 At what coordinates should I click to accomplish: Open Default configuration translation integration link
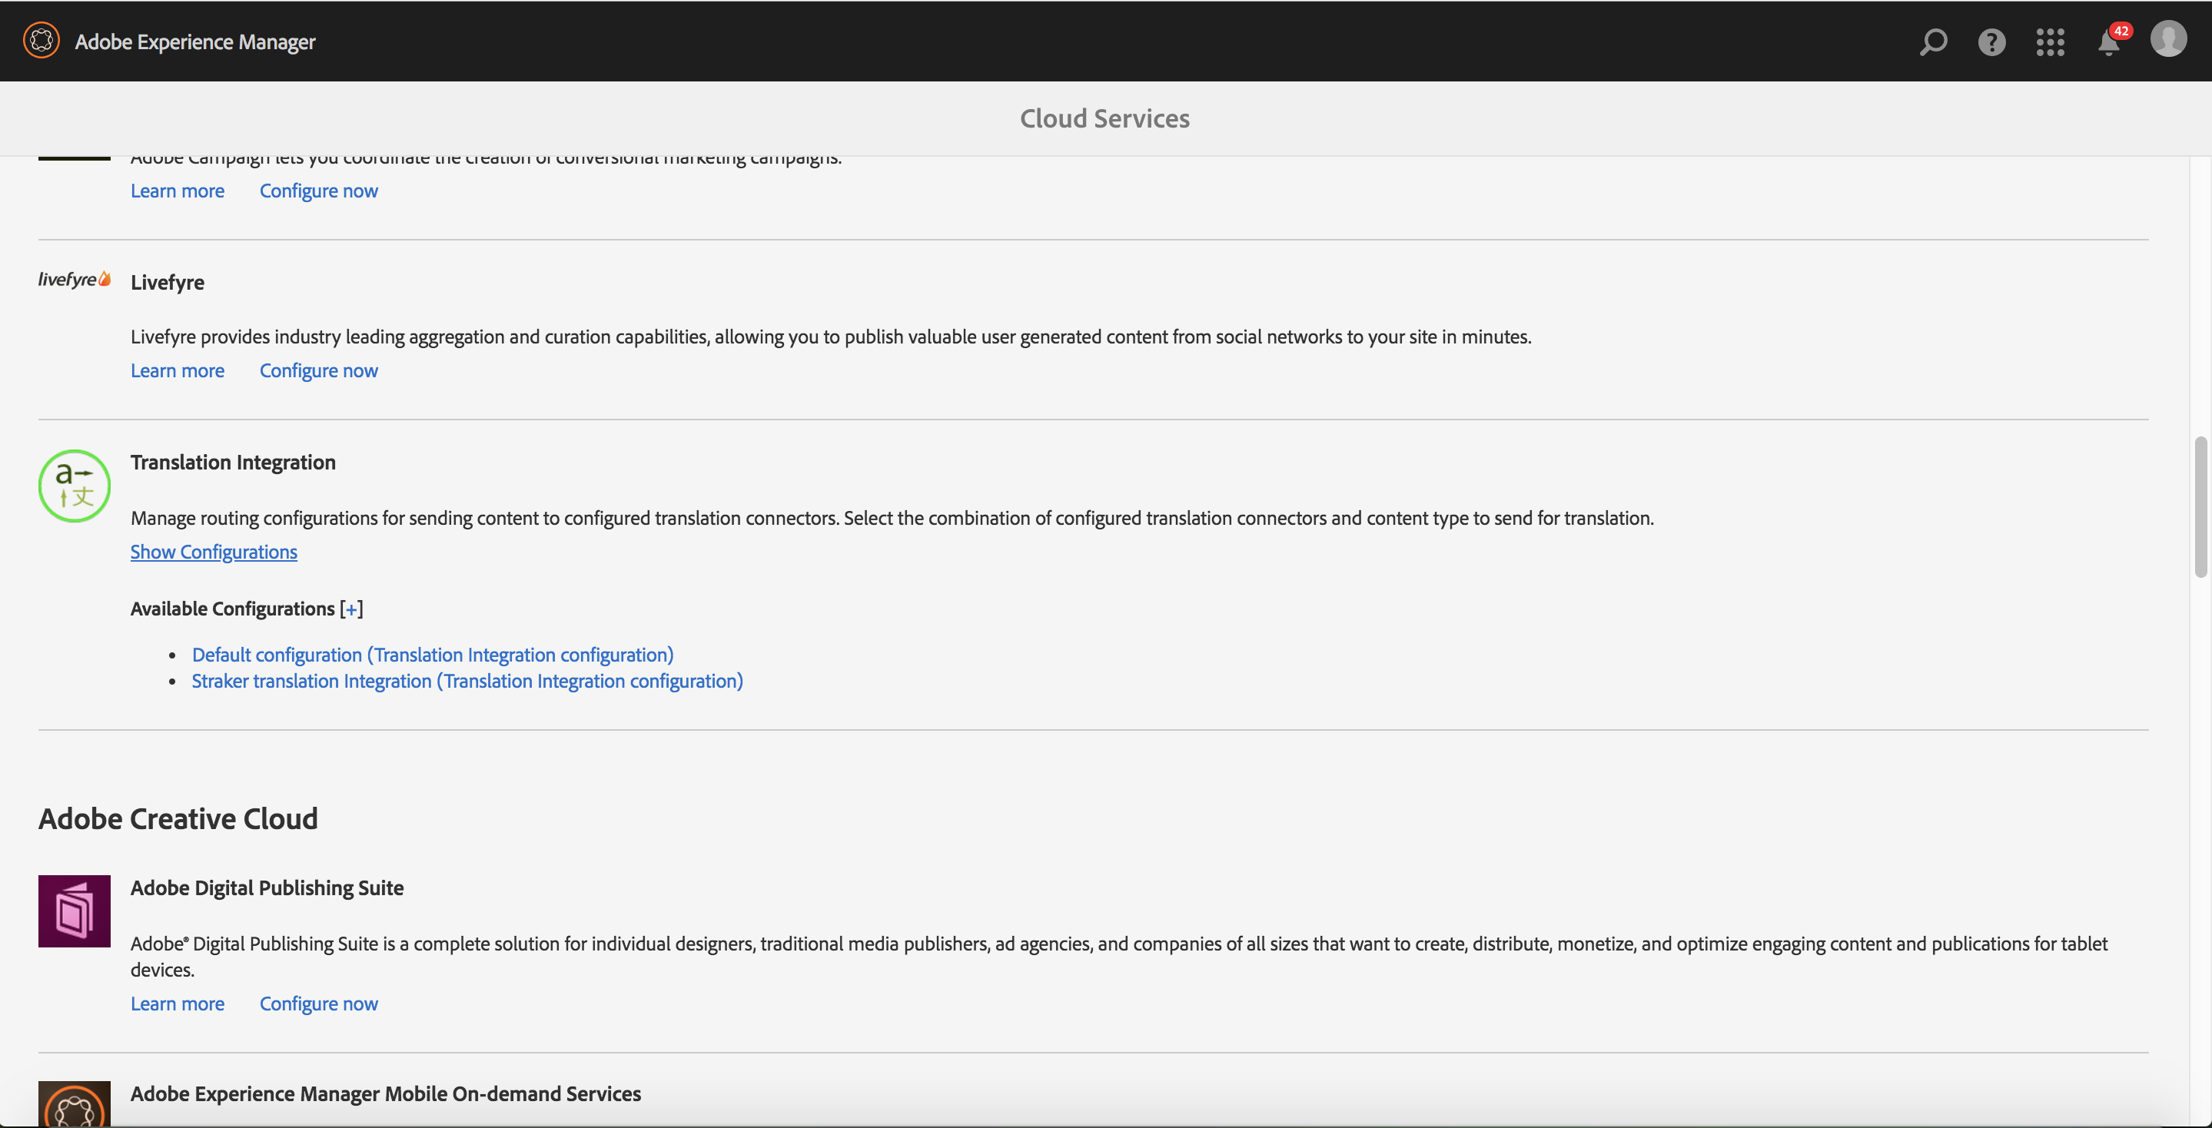pyautogui.click(x=433, y=654)
